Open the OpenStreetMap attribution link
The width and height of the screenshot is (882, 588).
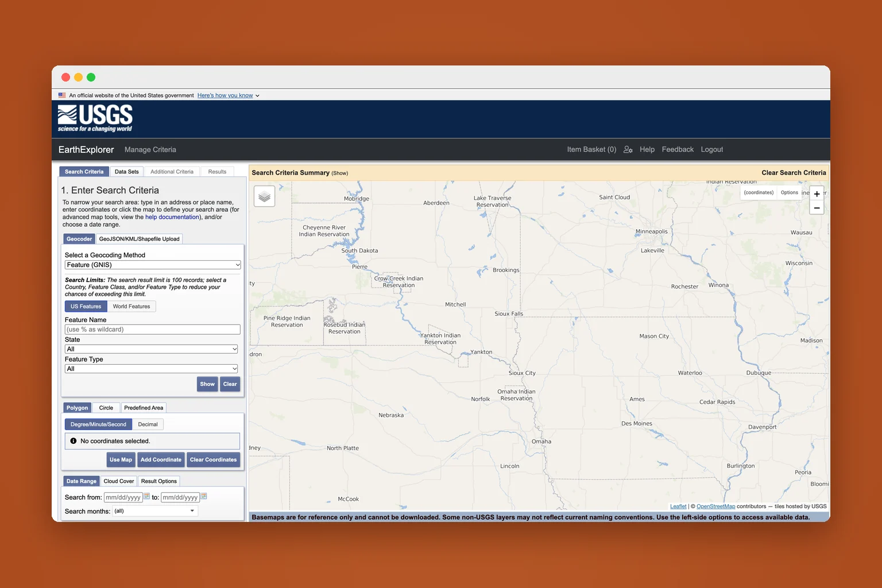[x=715, y=506]
